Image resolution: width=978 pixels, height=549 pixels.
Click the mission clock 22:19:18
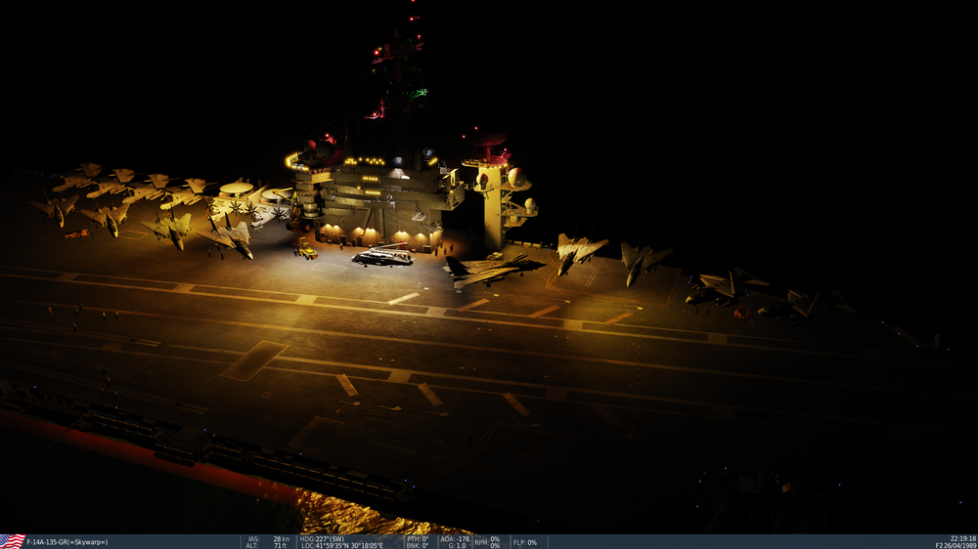(963, 538)
